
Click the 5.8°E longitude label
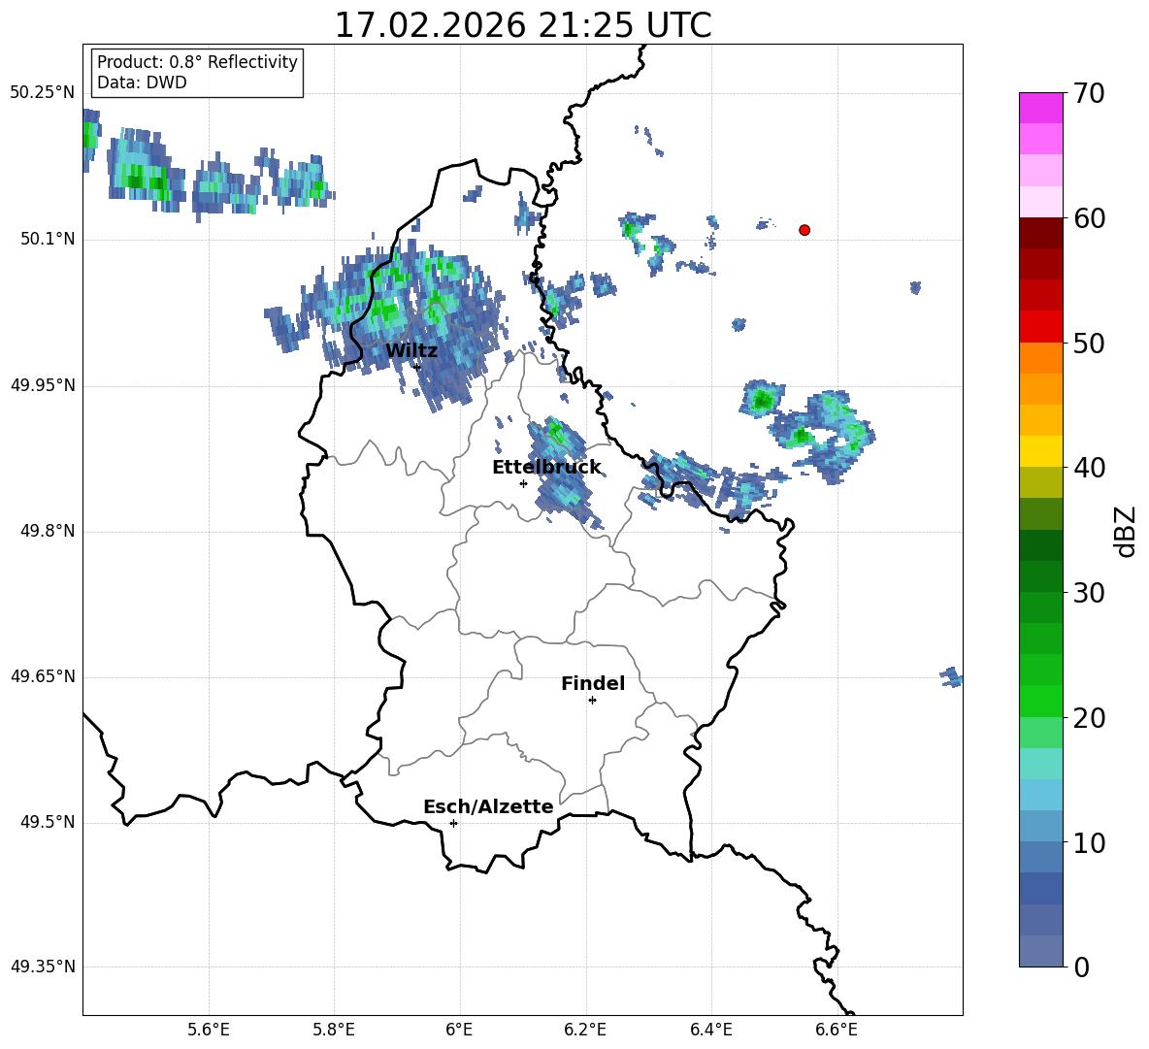(x=334, y=1030)
